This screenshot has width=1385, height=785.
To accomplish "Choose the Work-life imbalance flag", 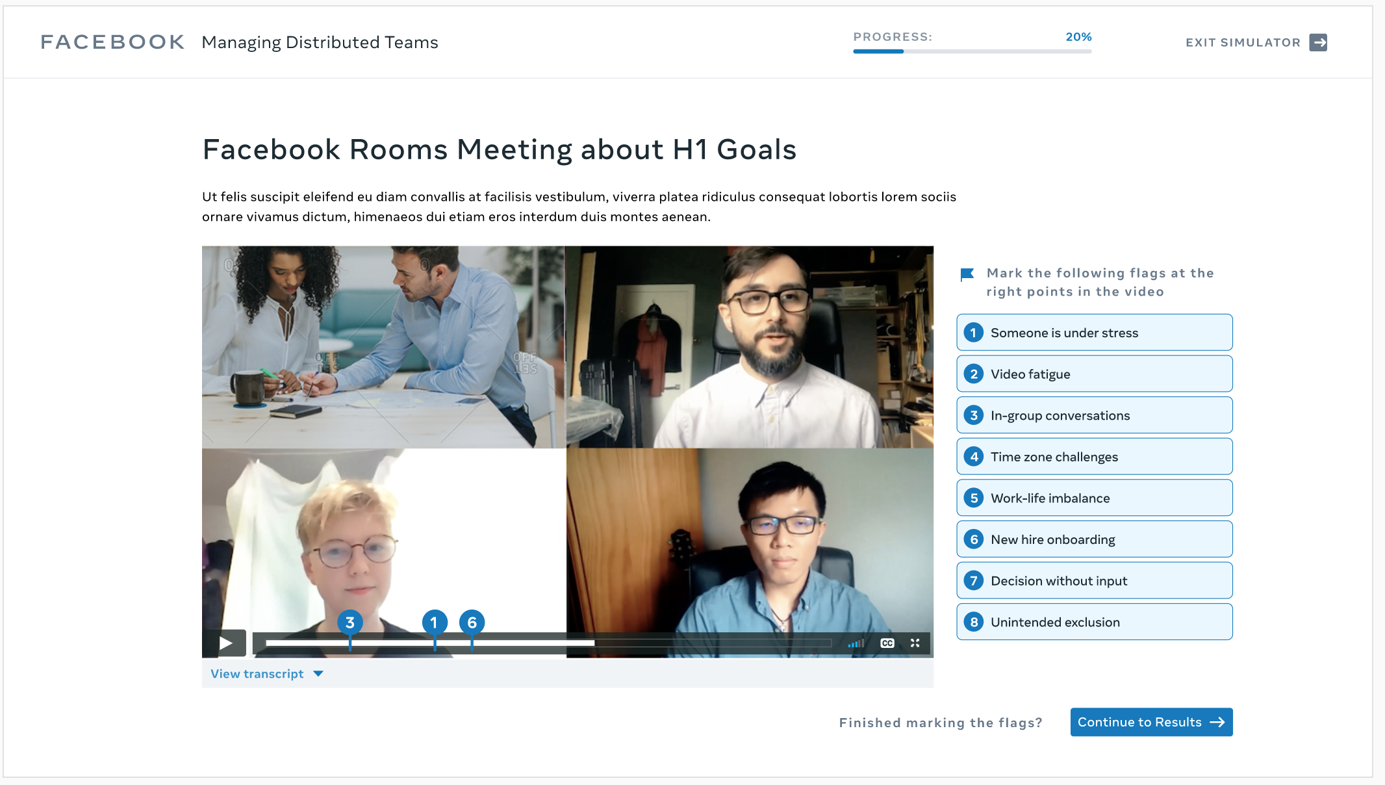I will click(1094, 498).
